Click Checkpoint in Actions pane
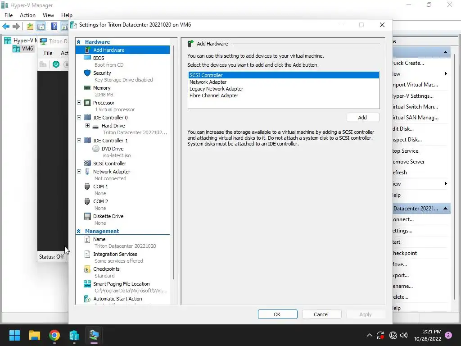The width and height of the screenshot is (461, 346). point(405,253)
